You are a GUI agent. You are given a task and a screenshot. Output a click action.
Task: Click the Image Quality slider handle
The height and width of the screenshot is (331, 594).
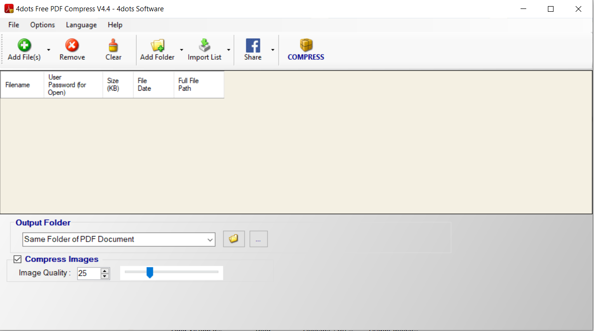pos(150,272)
